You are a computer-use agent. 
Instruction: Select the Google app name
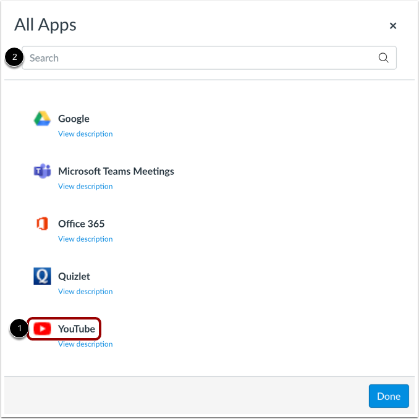(x=74, y=119)
